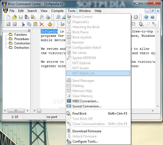Click the Redo toolbar icon
Screen dimensions: 163x145
click(x=15, y=24)
